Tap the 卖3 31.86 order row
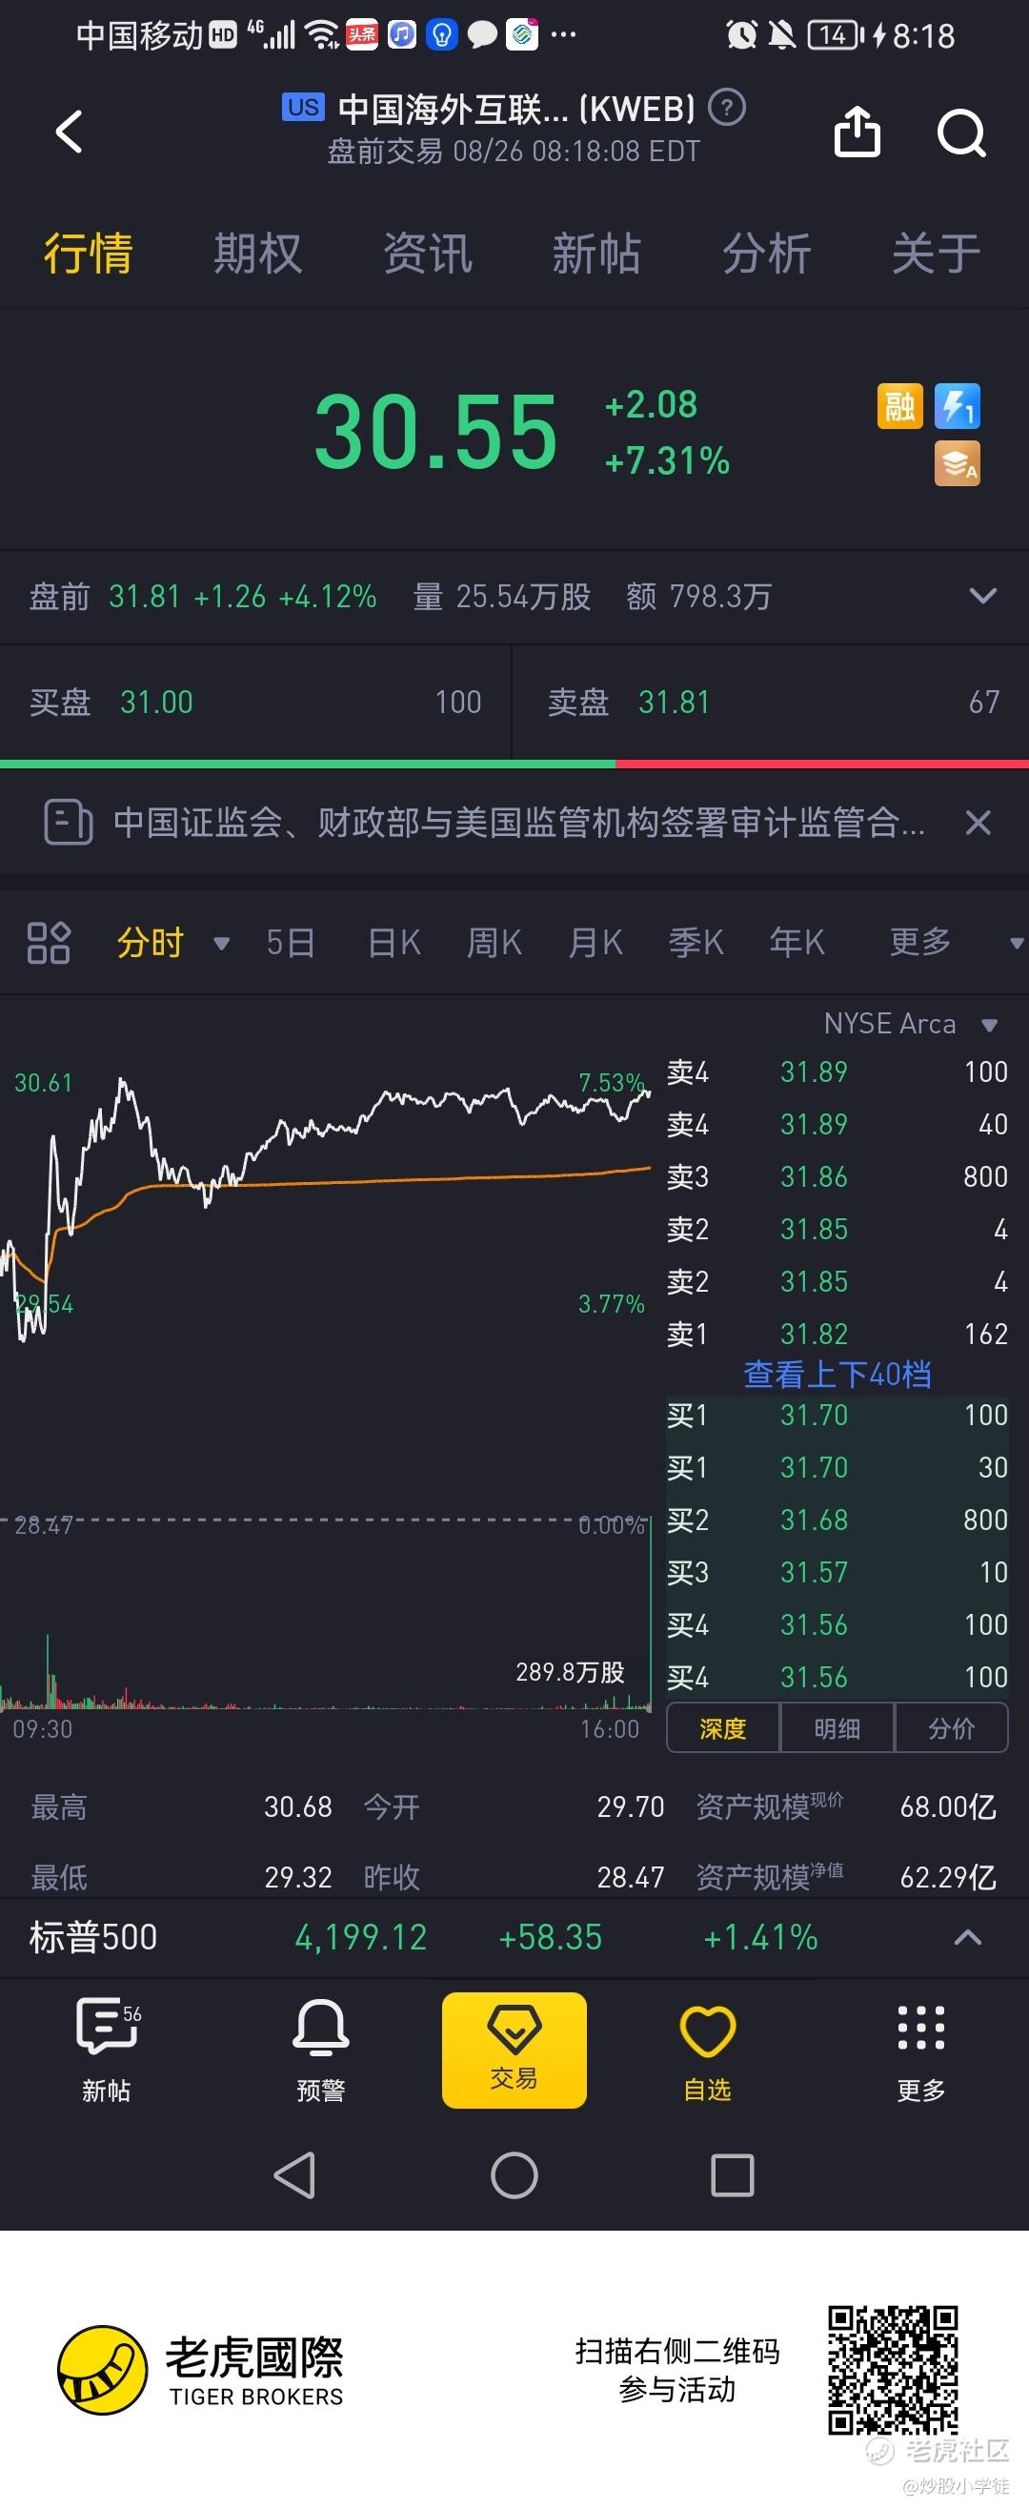 point(837,1177)
